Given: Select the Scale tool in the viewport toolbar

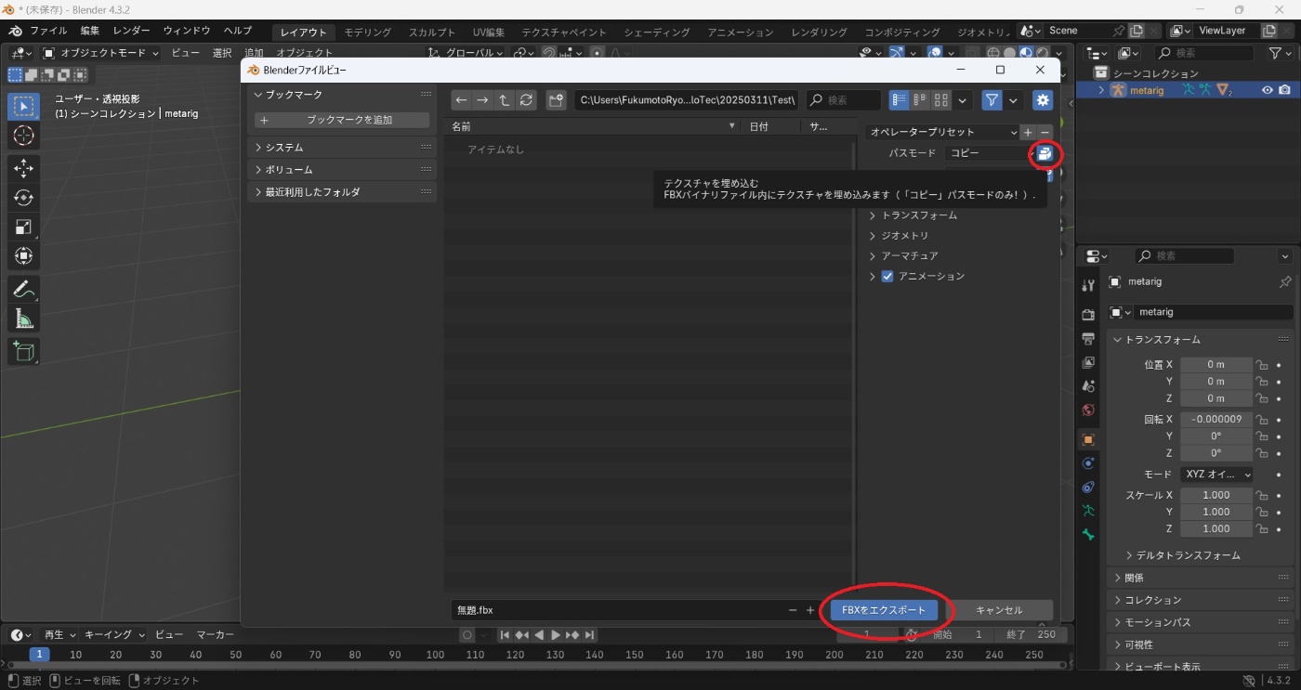Looking at the screenshot, I should click(23, 227).
